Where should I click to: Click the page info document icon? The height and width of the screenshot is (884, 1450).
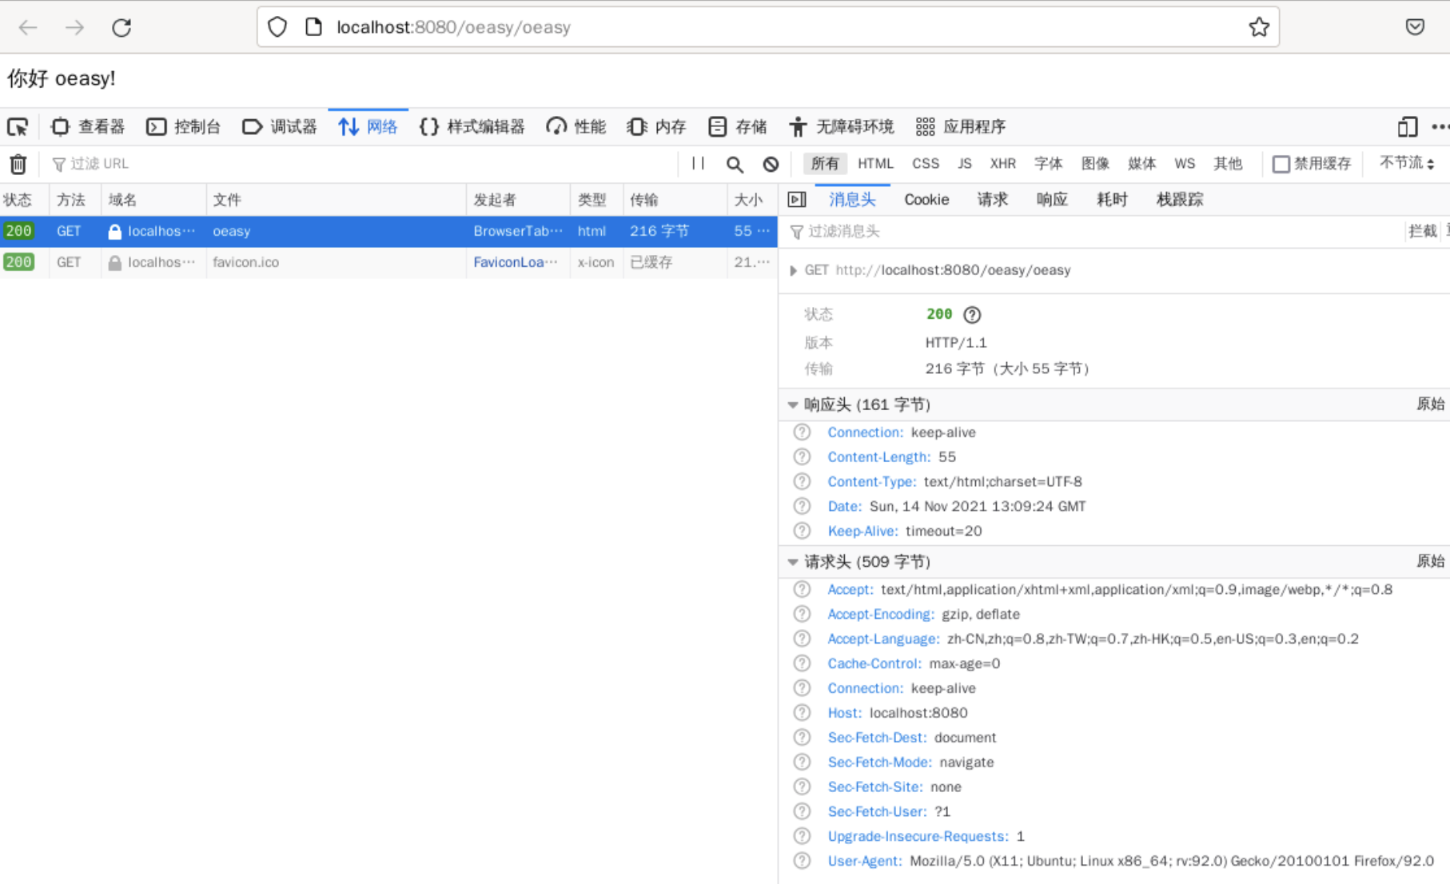pos(313,27)
